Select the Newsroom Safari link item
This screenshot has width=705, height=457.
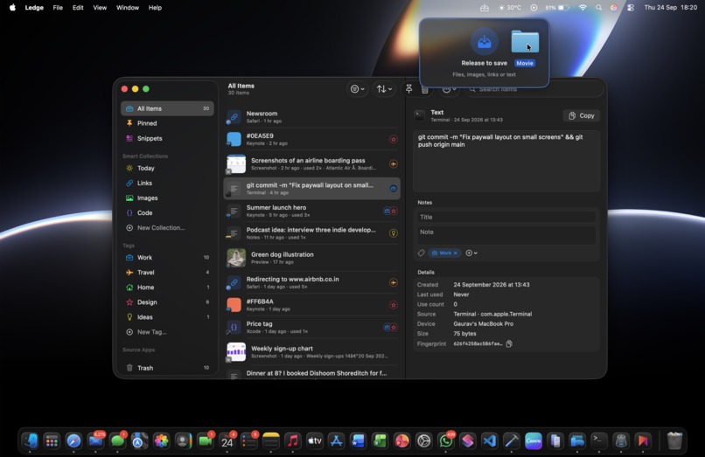pos(311,117)
